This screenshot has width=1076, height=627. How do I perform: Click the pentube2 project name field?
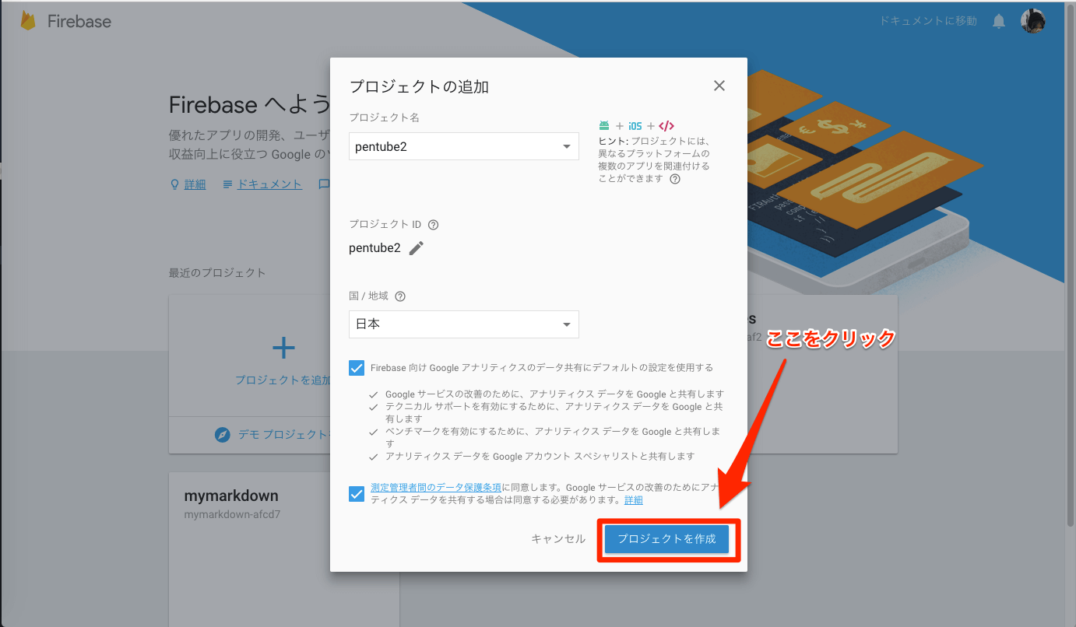[464, 146]
